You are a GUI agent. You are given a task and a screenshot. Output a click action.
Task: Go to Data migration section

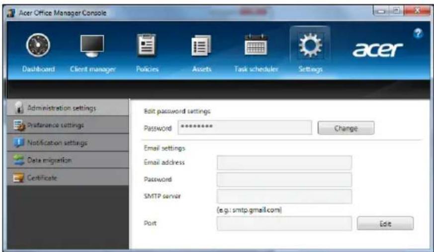coord(68,160)
